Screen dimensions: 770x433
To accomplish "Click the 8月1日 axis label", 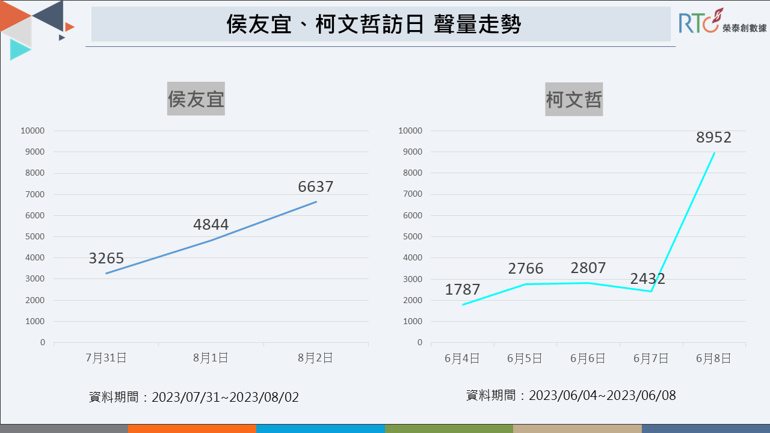I will point(211,358).
